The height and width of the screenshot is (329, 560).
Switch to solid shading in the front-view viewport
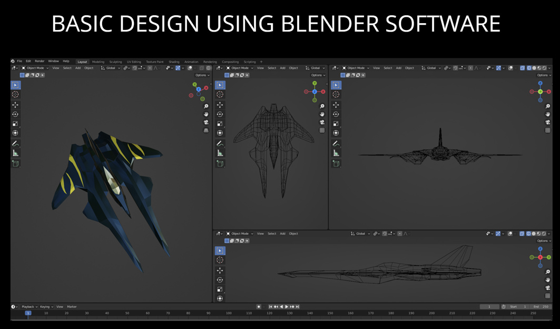534,68
